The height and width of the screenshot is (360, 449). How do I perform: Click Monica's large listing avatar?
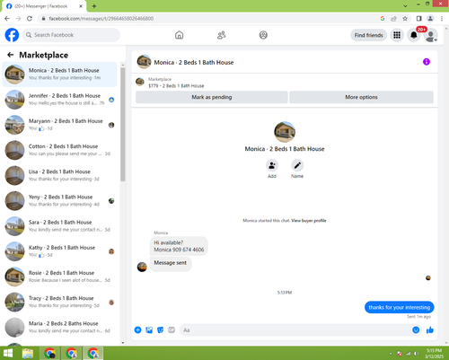coord(285,132)
